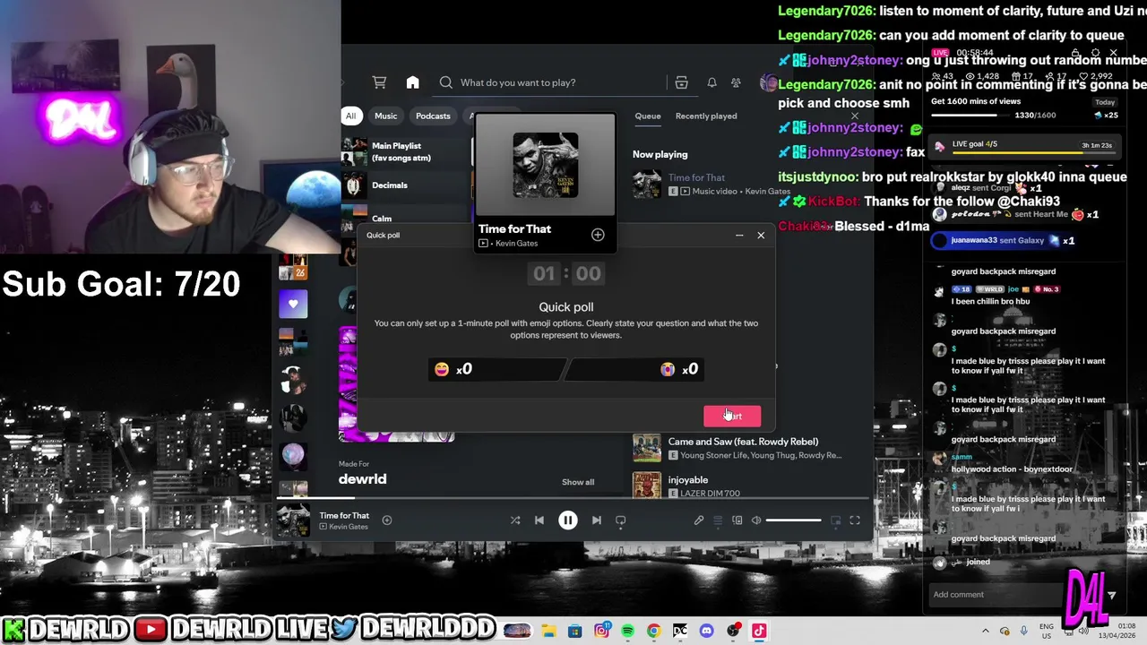Select the Music filter chip
Screen dimensions: 1147x645
click(x=385, y=116)
